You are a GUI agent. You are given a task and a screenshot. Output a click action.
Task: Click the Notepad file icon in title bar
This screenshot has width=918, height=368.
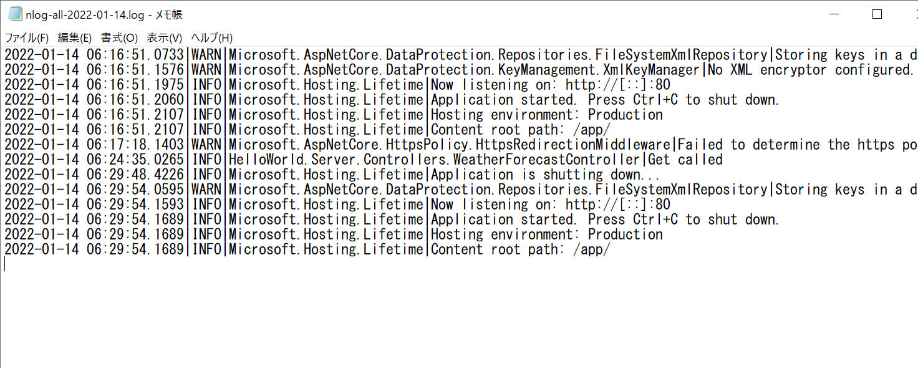coord(15,14)
